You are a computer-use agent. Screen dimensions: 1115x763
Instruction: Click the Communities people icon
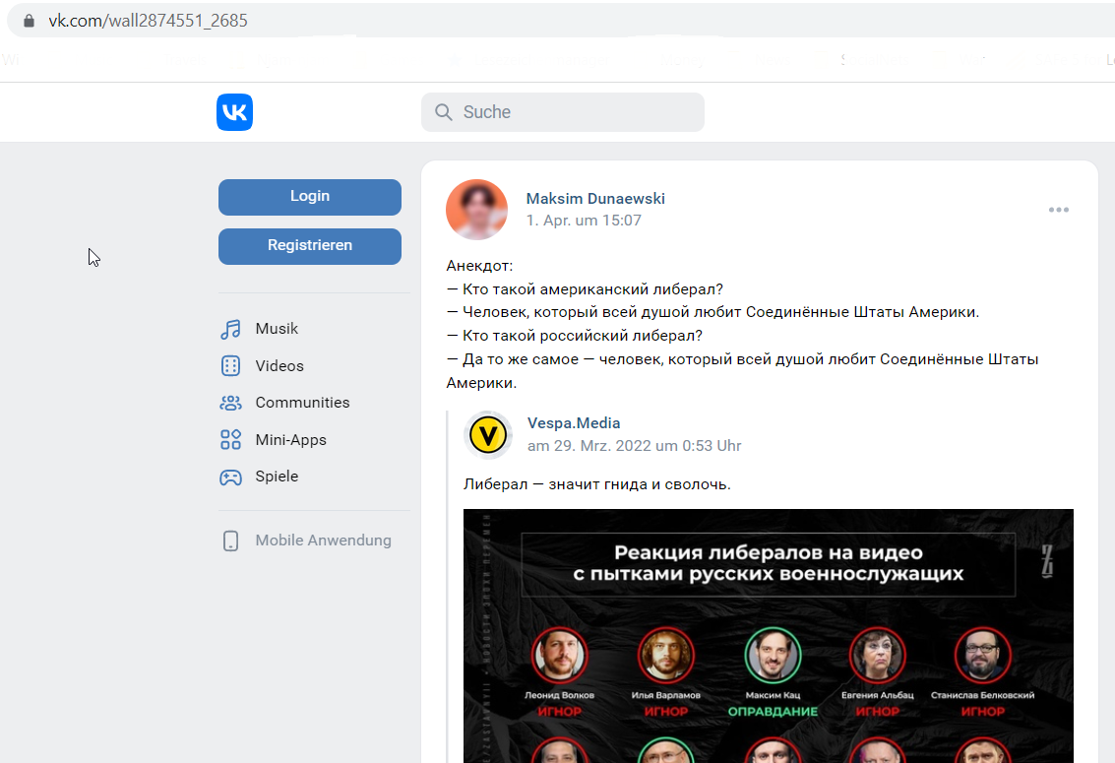tap(230, 404)
